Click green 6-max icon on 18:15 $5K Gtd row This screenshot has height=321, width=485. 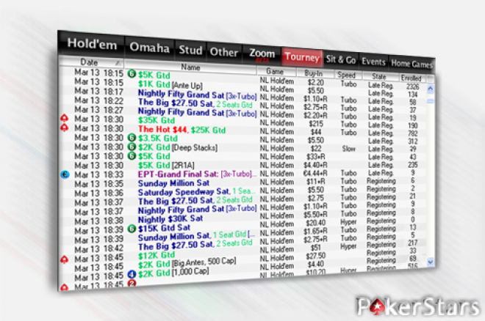(132, 74)
